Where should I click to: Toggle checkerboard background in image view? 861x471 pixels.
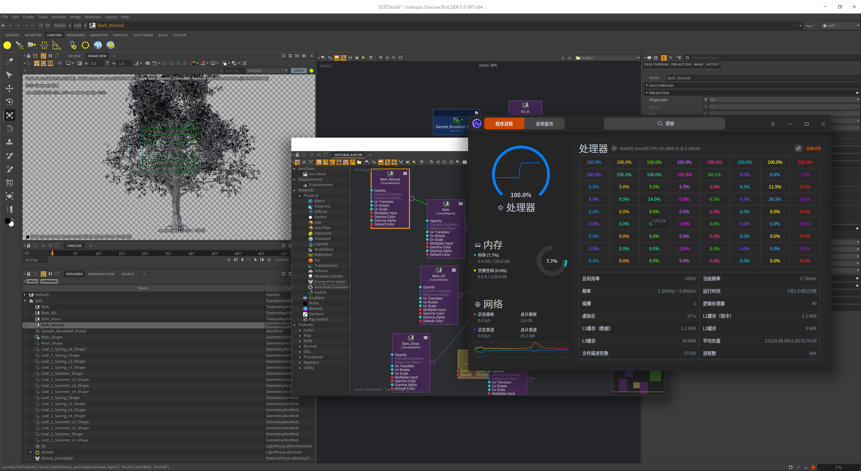click(x=37, y=63)
